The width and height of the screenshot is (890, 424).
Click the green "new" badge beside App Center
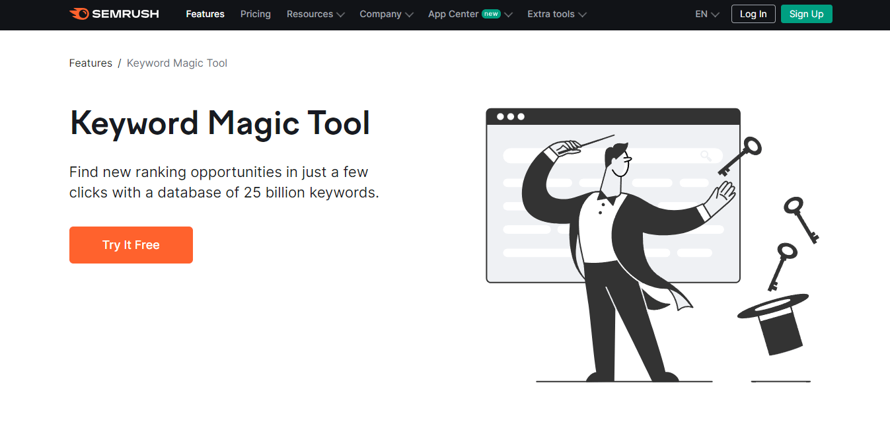[491, 14]
